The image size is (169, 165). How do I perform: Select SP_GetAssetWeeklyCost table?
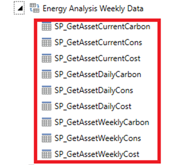(97, 154)
